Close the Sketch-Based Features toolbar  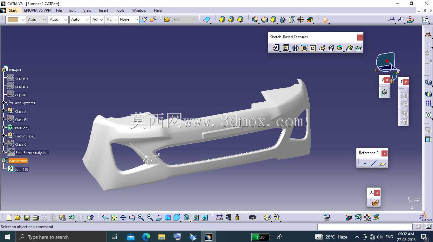tap(360, 37)
